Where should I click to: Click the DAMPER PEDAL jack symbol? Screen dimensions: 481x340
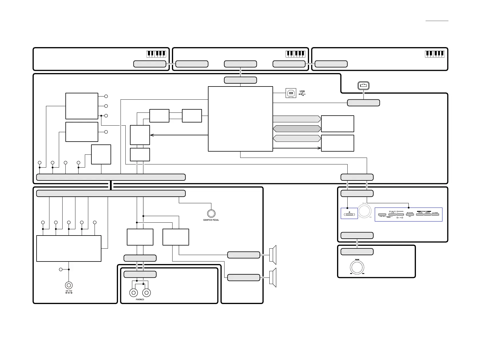[211, 213]
